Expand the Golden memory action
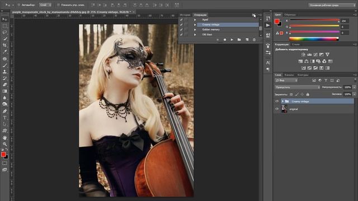 195,30
